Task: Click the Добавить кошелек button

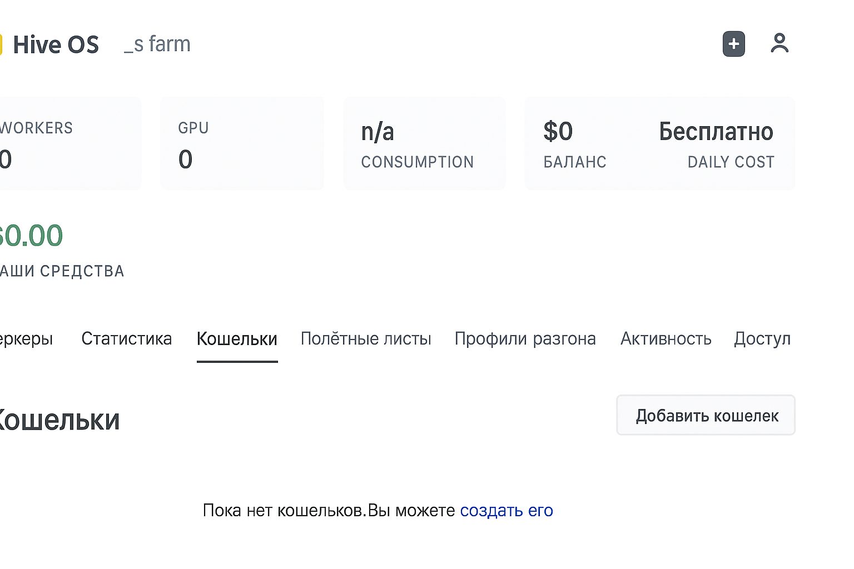Action: [x=706, y=415]
